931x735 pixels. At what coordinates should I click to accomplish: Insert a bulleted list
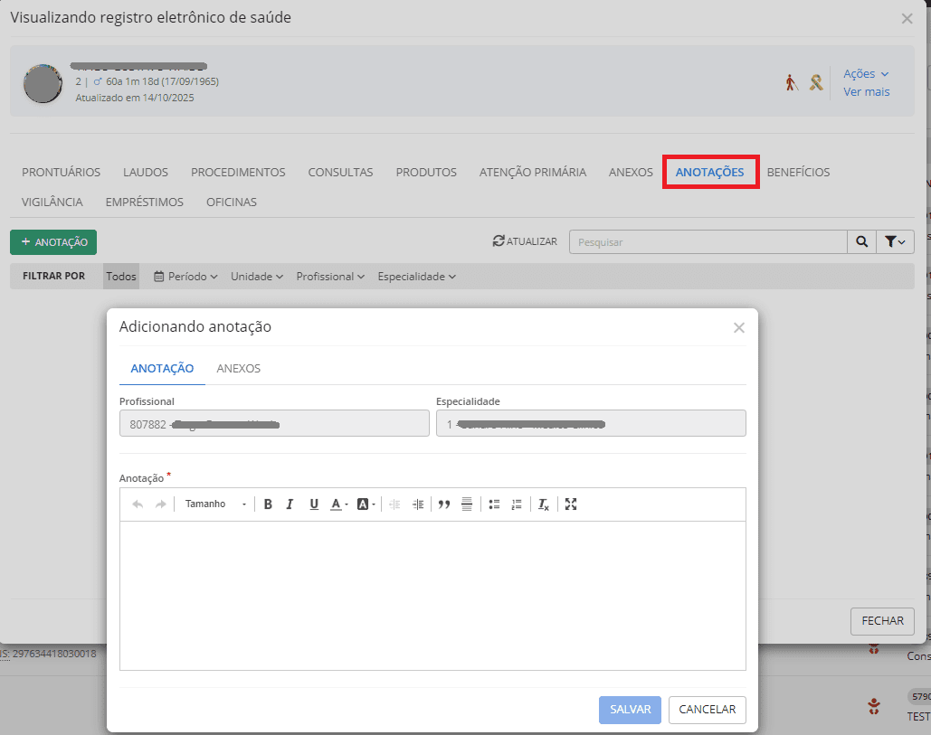click(x=494, y=504)
